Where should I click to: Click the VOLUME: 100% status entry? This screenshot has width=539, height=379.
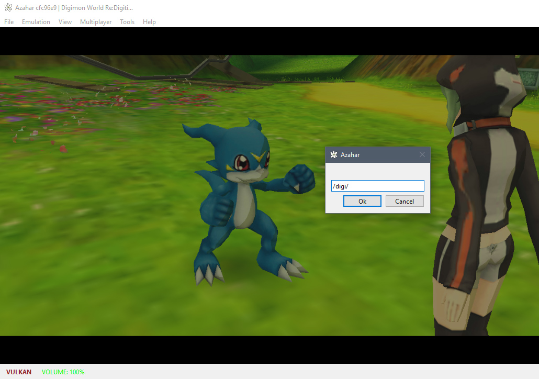[63, 372]
